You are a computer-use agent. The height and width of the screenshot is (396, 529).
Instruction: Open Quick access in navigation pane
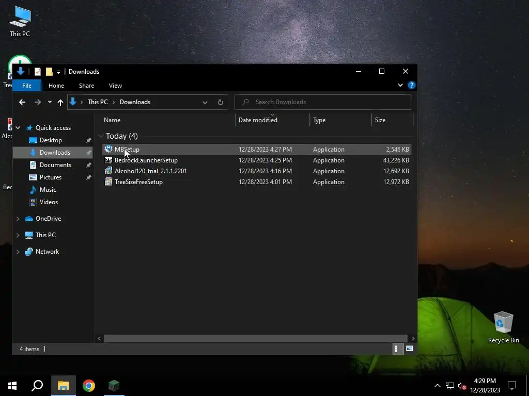pos(53,128)
